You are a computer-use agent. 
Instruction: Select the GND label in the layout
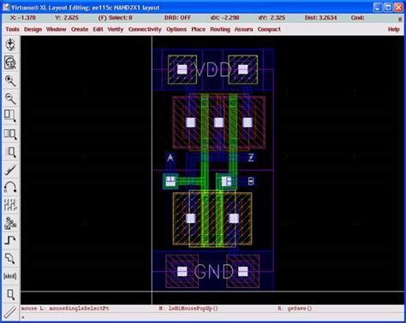(x=213, y=272)
